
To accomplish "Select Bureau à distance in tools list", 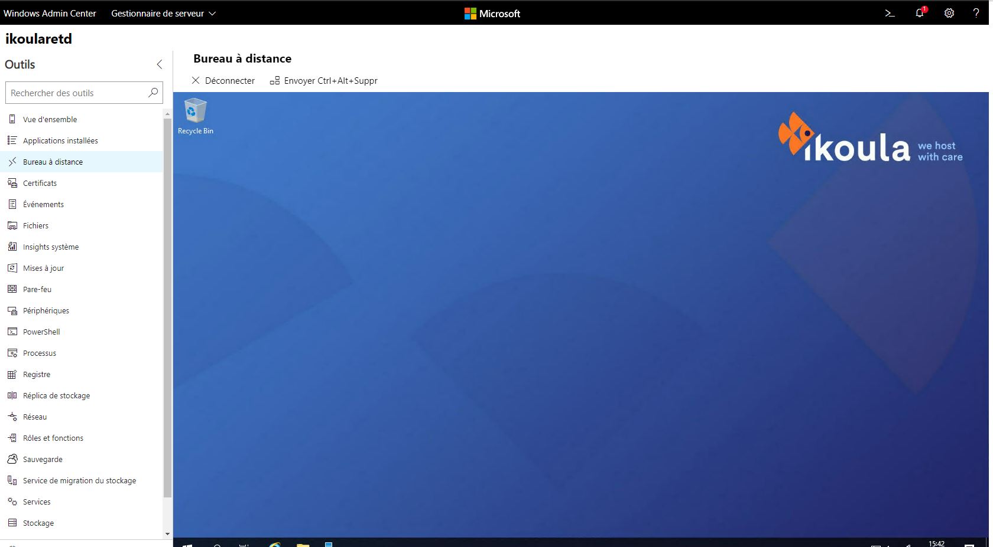I will click(82, 162).
